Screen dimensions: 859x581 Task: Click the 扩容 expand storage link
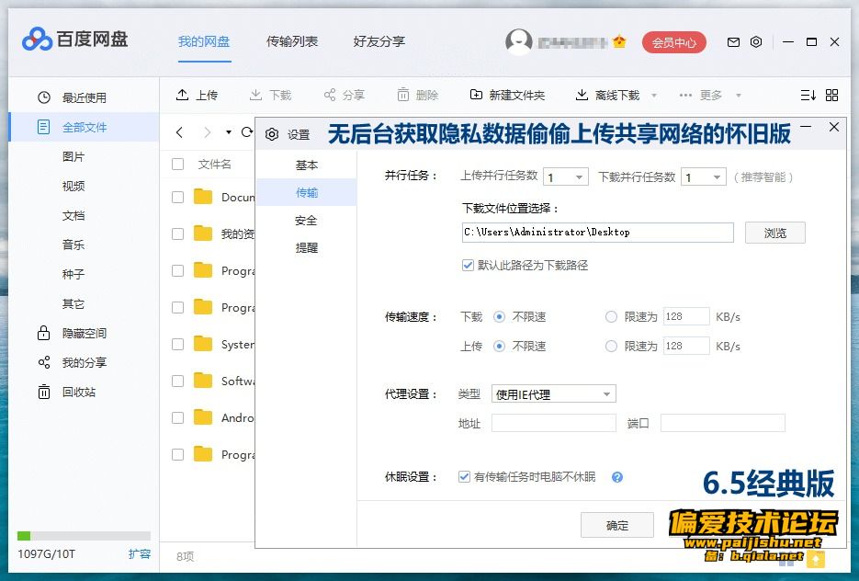coord(139,553)
